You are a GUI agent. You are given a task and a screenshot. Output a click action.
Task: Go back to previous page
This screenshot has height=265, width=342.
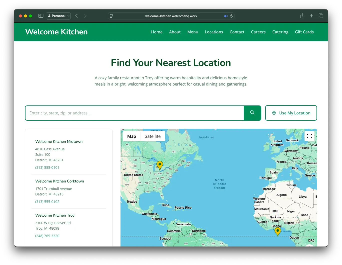(76, 16)
